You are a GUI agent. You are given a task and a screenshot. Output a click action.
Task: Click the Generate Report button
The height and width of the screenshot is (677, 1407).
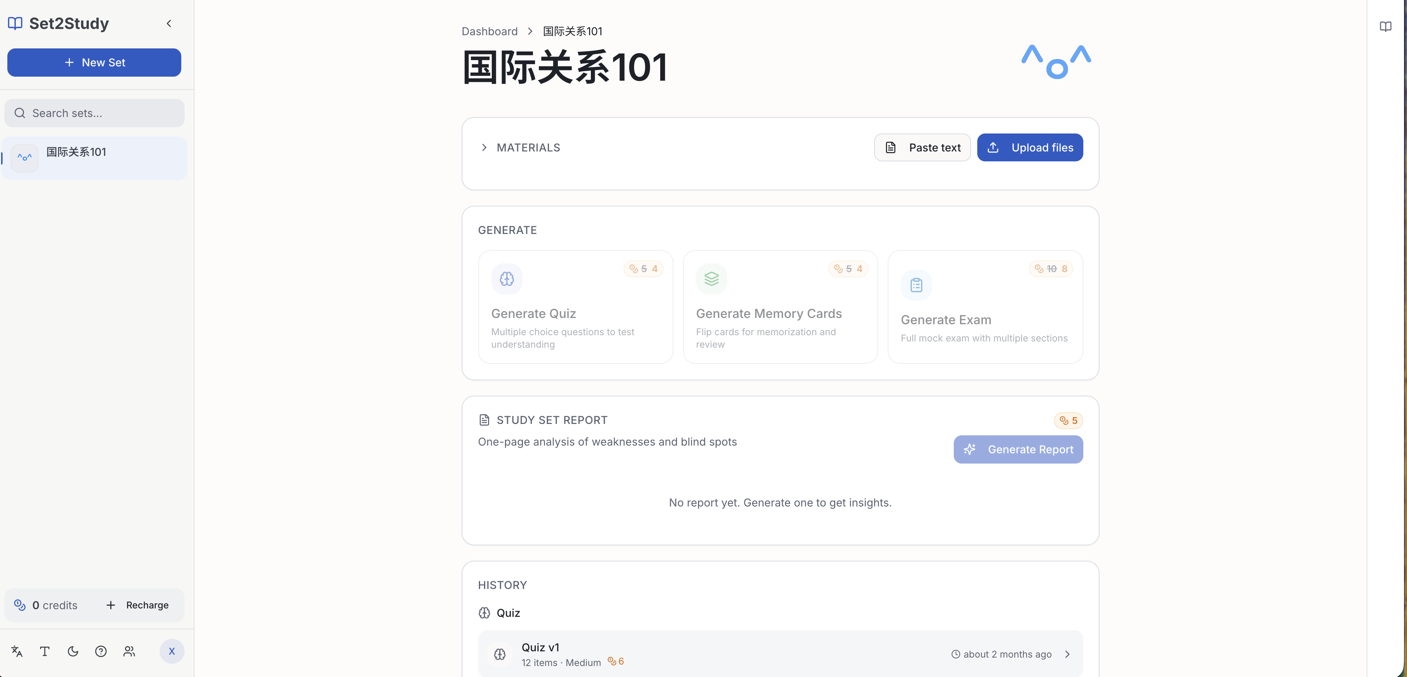(x=1018, y=449)
